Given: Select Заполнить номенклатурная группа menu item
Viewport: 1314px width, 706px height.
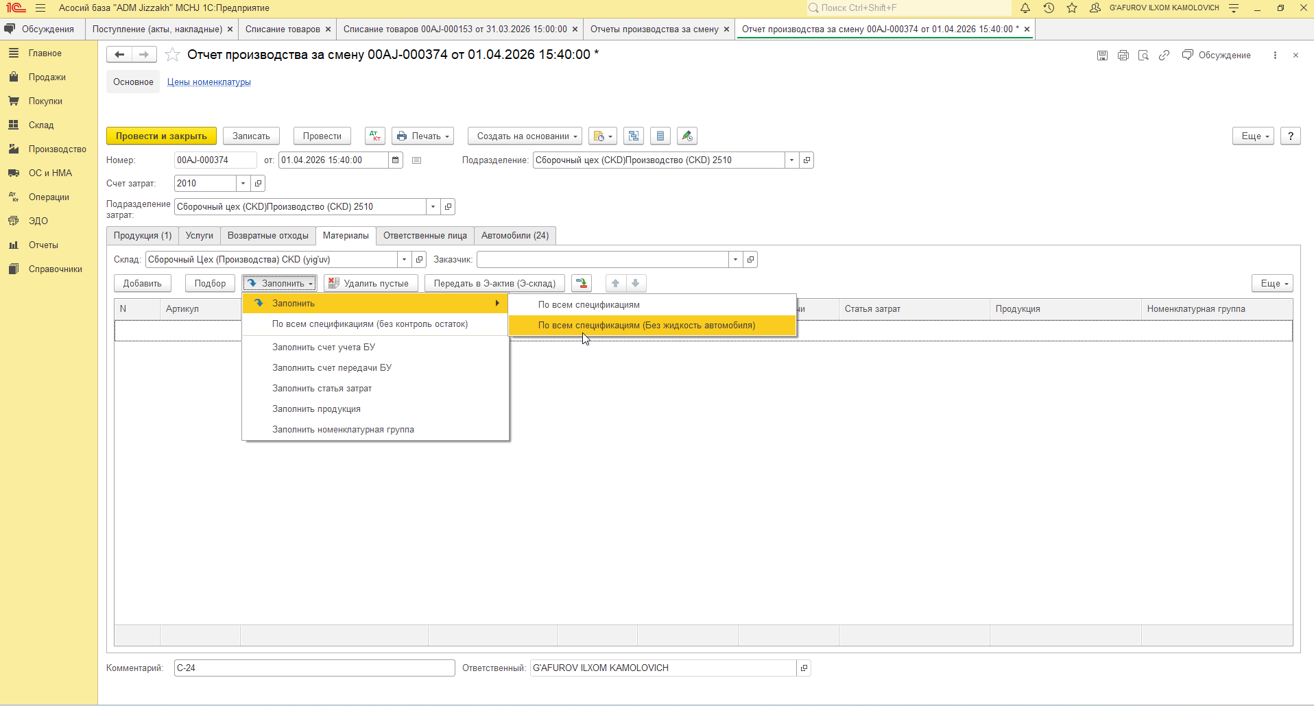Looking at the screenshot, I should [x=376, y=429].
